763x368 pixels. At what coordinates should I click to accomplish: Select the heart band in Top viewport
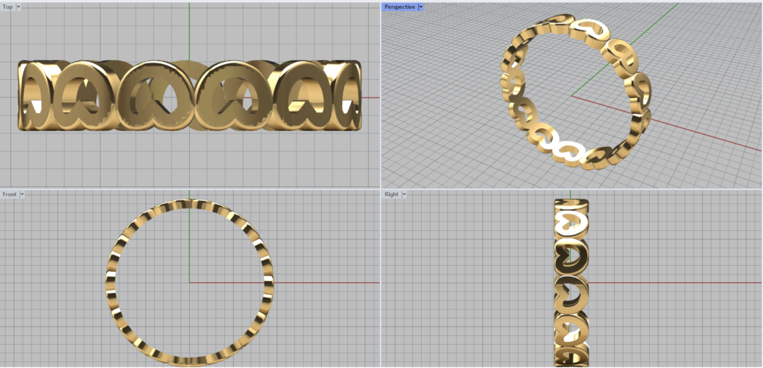click(x=190, y=95)
